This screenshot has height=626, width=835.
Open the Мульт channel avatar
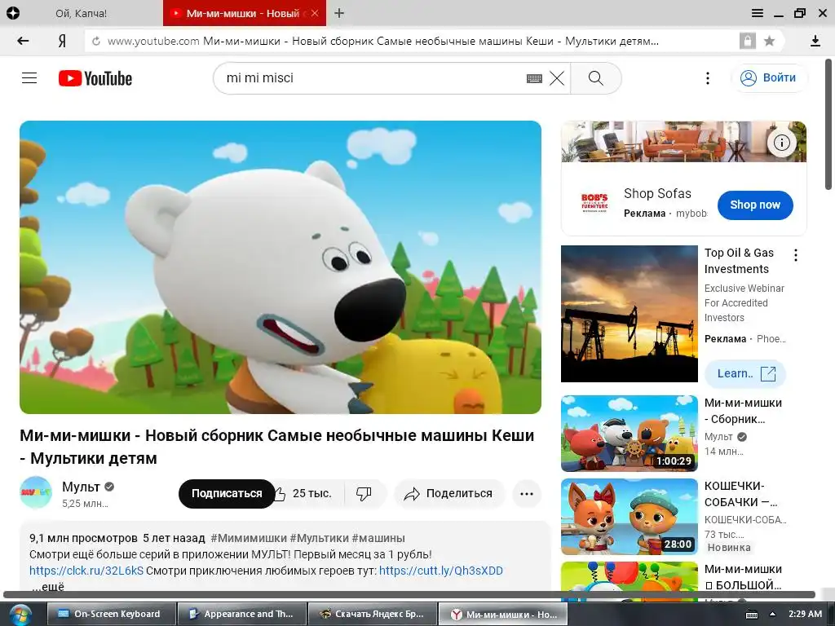[36, 493]
